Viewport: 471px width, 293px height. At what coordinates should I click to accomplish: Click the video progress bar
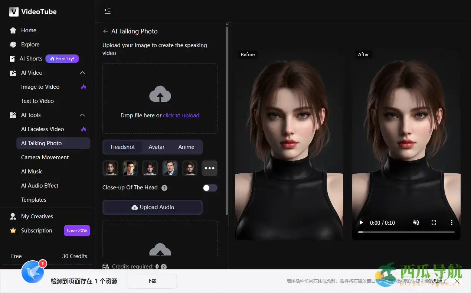tap(406, 232)
